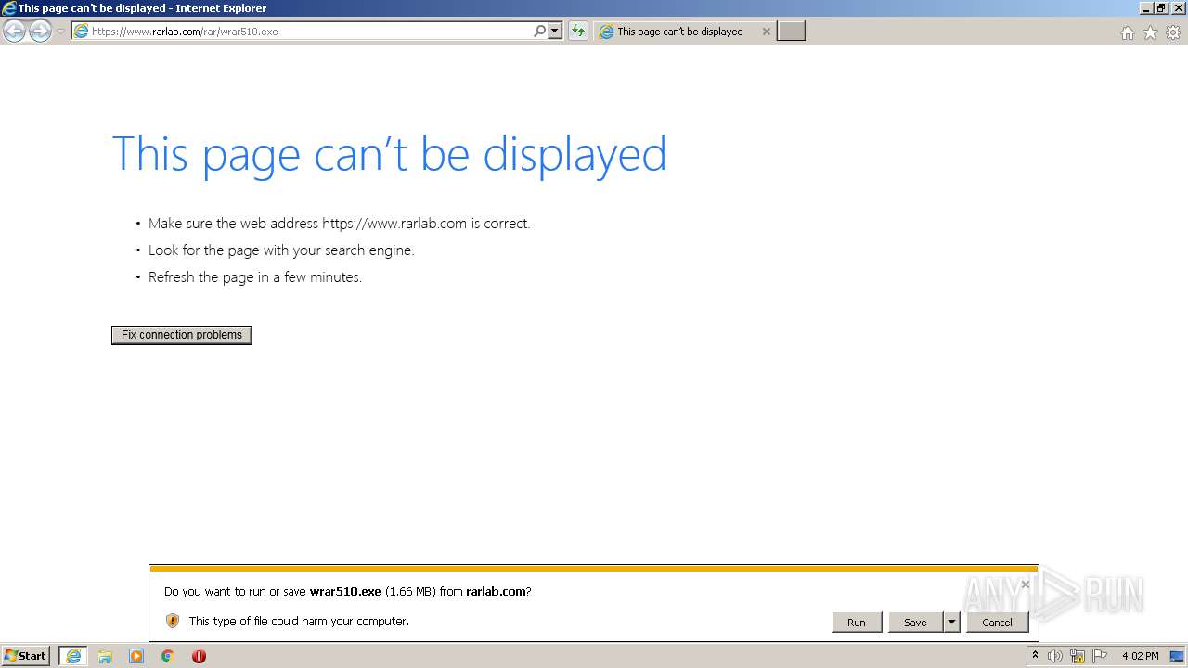Click Fix connection problems button
This screenshot has width=1188, height=668.
[x=182, y=335]
